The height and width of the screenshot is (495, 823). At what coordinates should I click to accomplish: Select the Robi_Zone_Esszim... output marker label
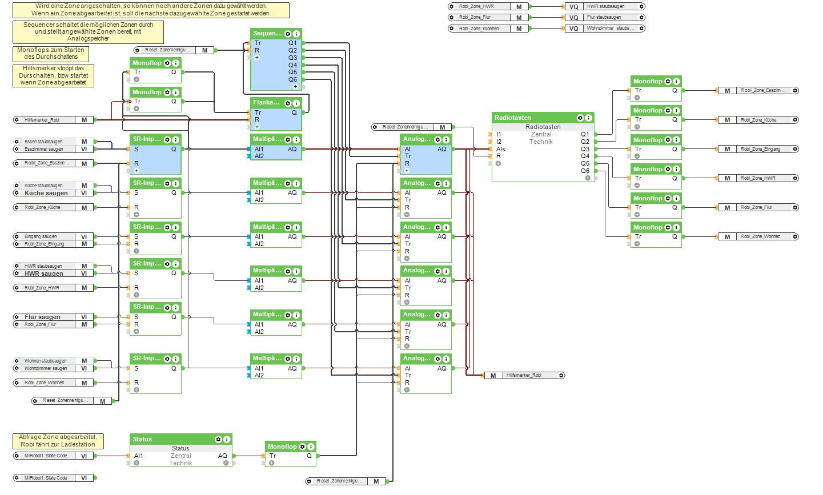pos(763,91)
